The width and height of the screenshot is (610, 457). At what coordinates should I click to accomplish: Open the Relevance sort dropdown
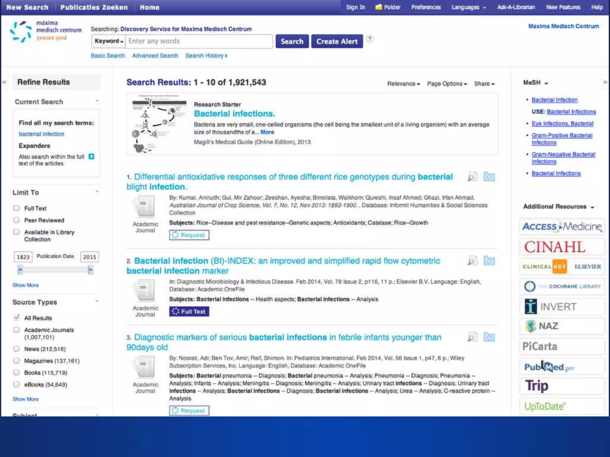coord(403,84)
